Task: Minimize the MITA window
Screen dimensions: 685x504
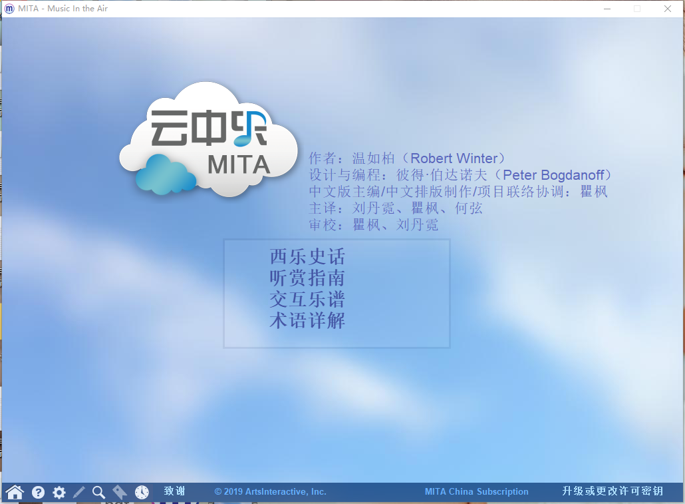Action: (607, 9)
